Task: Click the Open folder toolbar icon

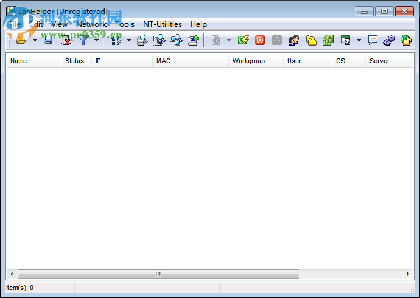Action: 21,40
